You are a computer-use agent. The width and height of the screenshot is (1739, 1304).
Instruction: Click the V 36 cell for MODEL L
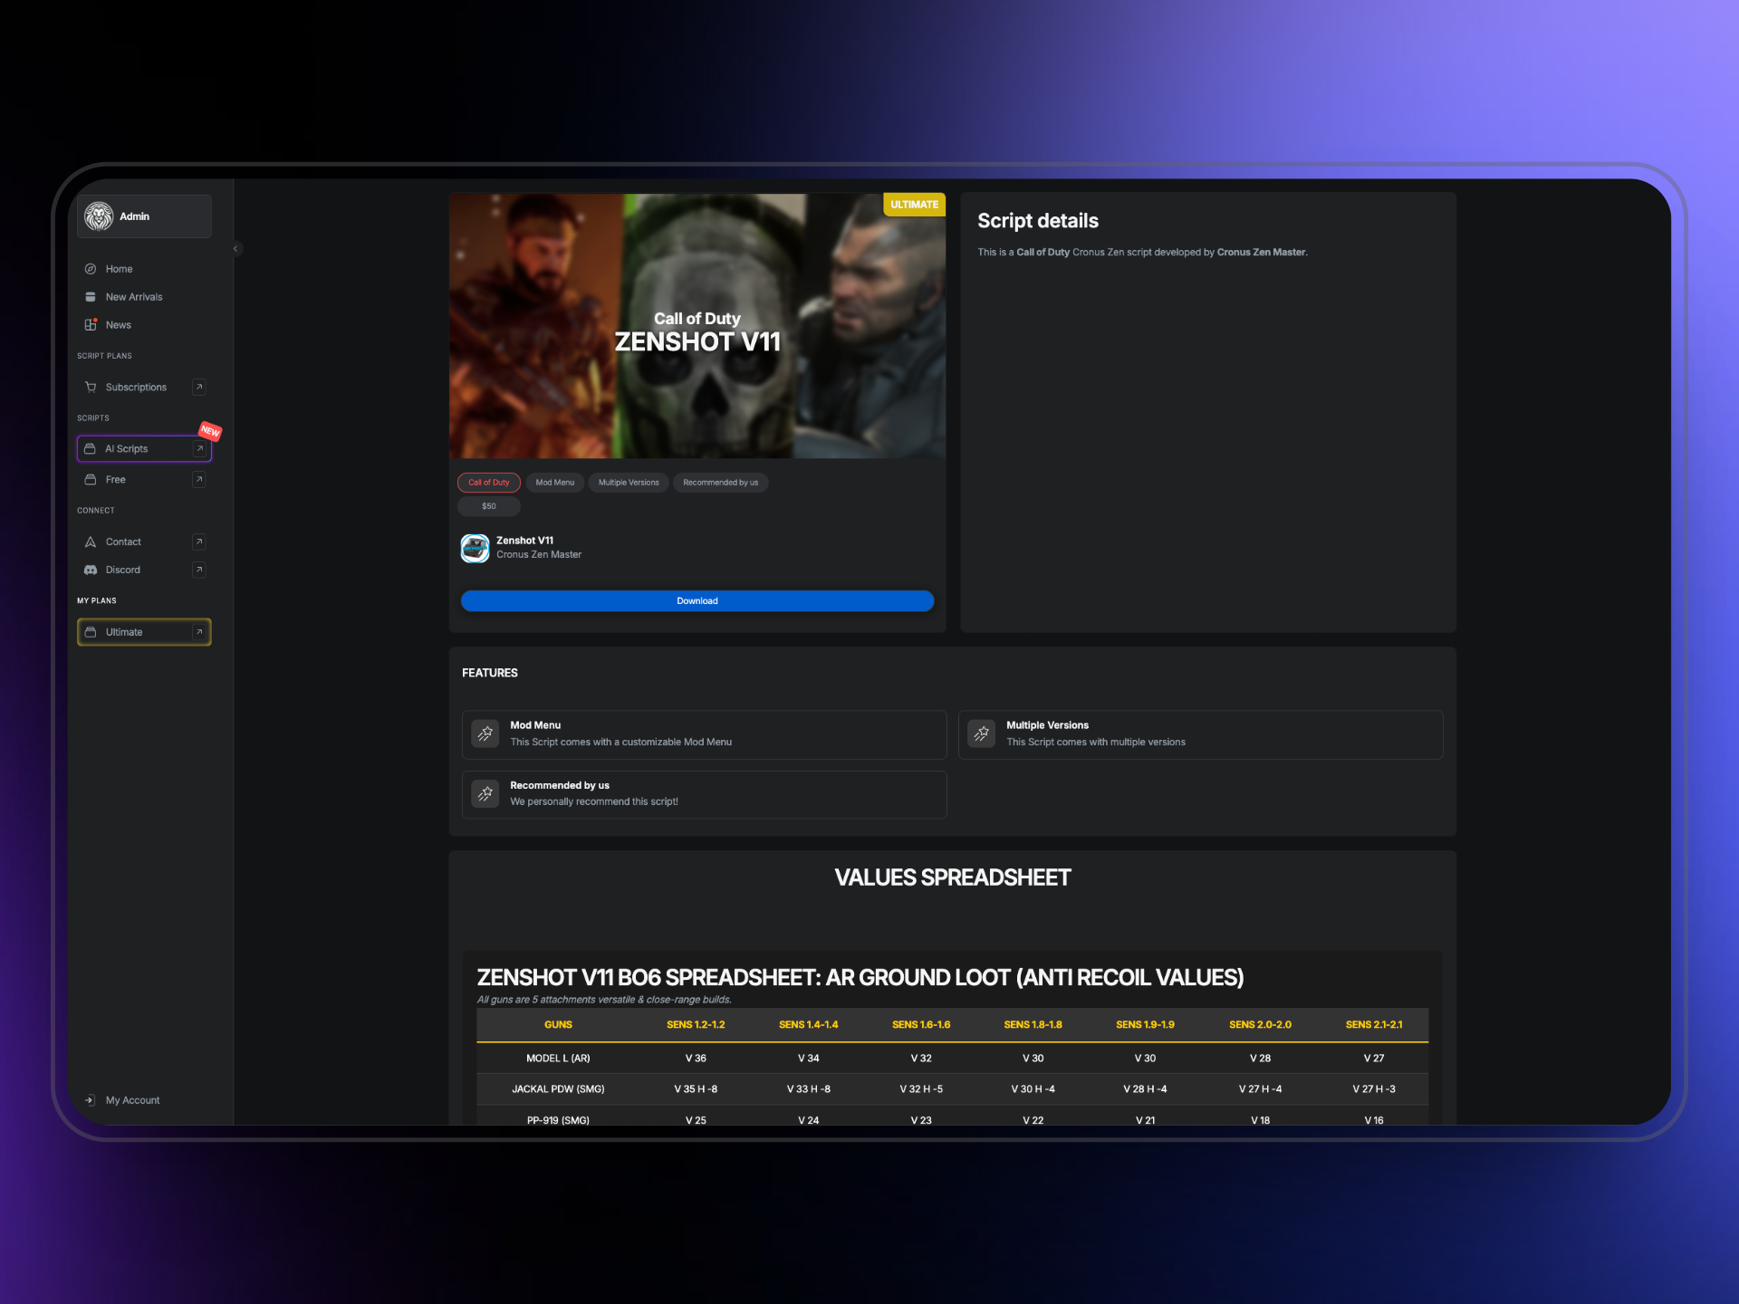click(x=696, y=1059)
